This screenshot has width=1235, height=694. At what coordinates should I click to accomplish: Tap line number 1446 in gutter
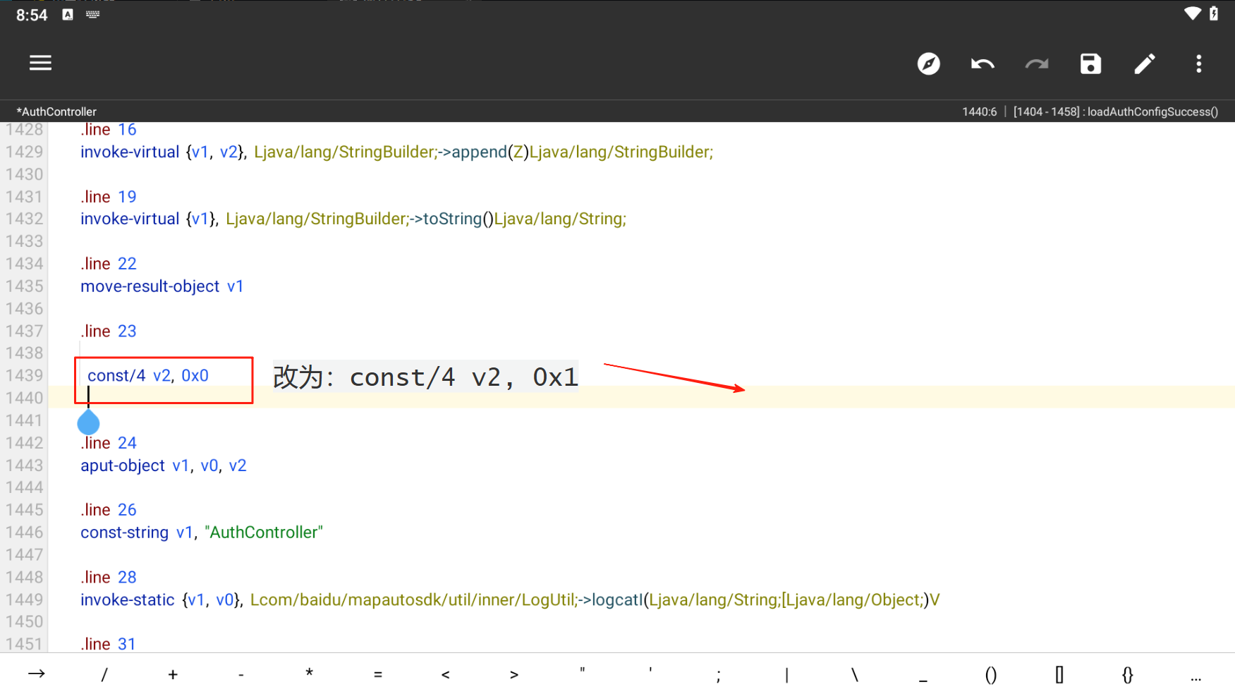click(25, 532)
